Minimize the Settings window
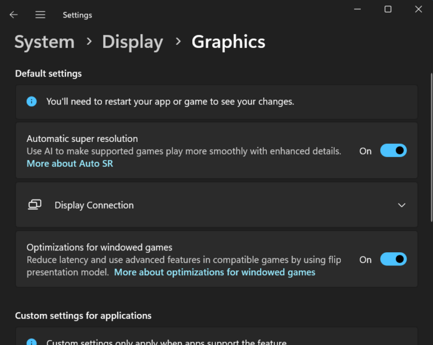Viewport: 433px width, 345px height. point(357,9)
